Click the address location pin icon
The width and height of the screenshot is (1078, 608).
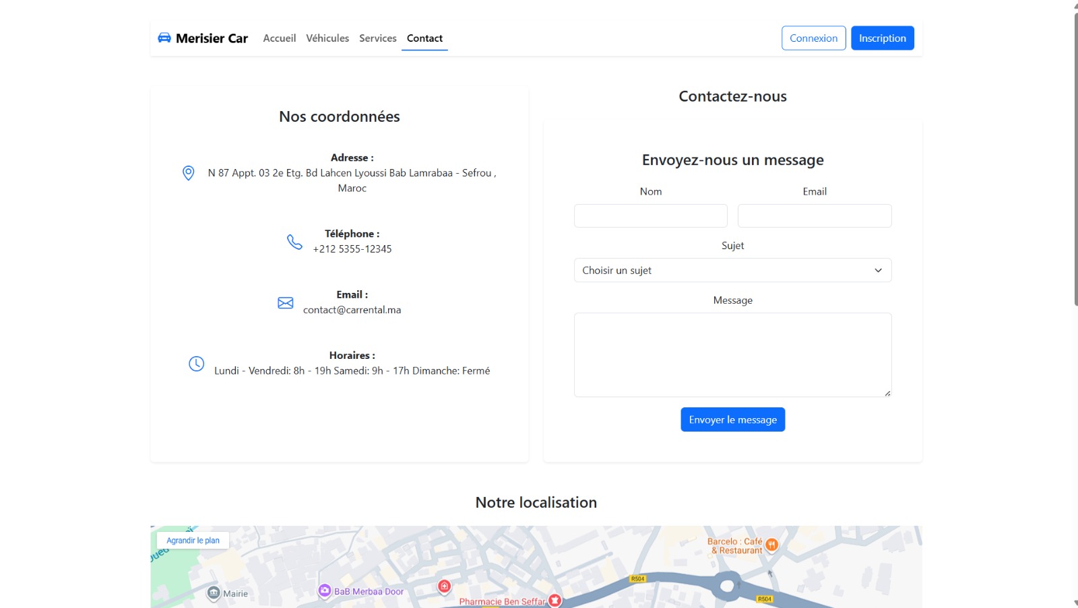pos(189,173)
